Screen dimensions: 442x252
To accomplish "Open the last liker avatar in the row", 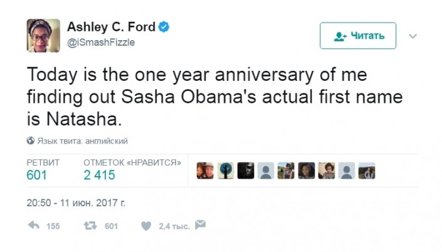I will coord(367,171).
